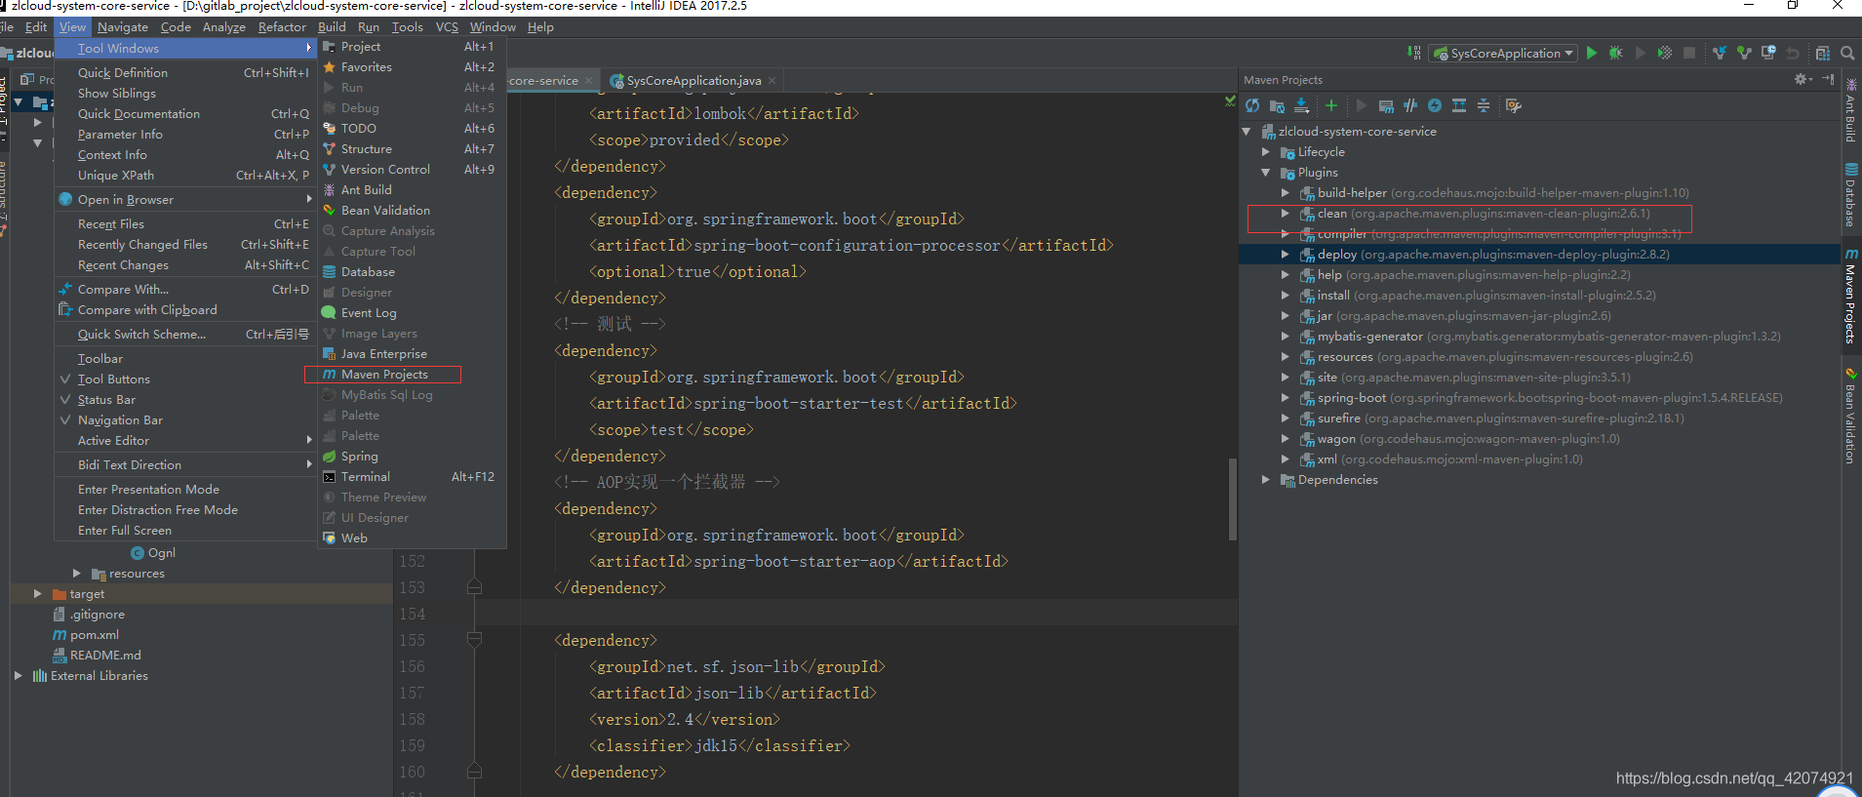Click Execute Maven Goal icon

[x=1386, y=105]
